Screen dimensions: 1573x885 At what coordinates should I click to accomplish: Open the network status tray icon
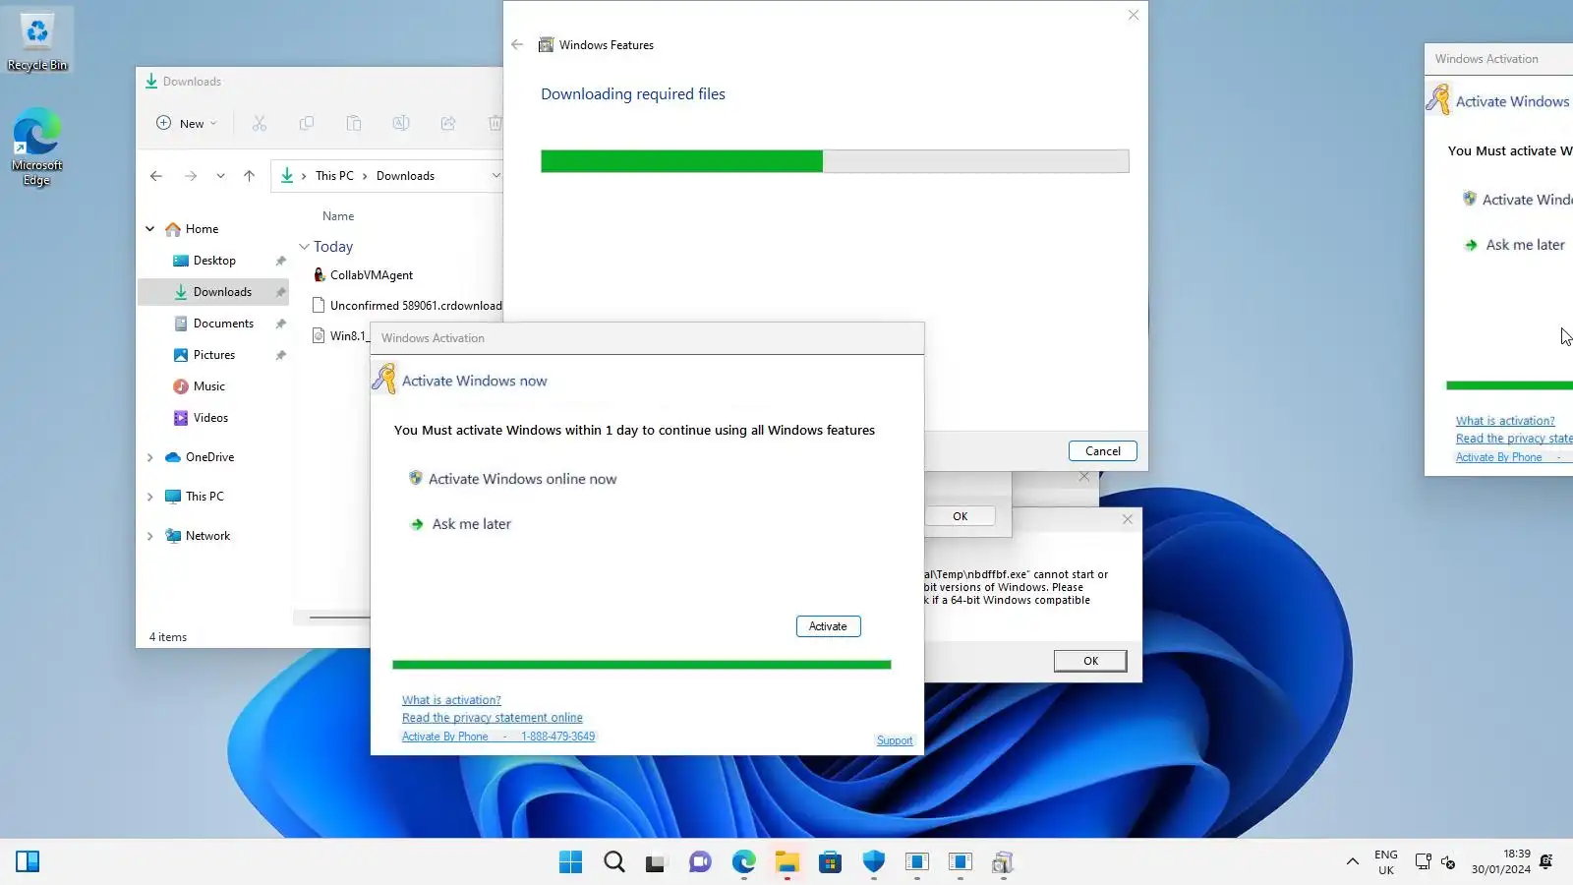tap(1423, 862)
